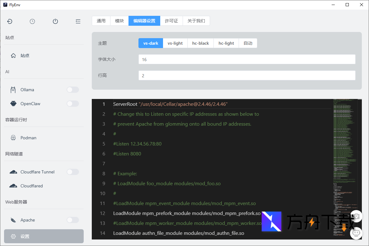Switch to the 通用 tab

[x=101, y=21]
